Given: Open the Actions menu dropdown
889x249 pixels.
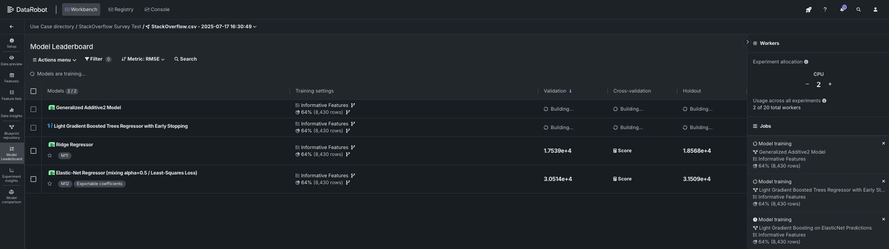Looking at the screenshot, I should tap(54, 60).
